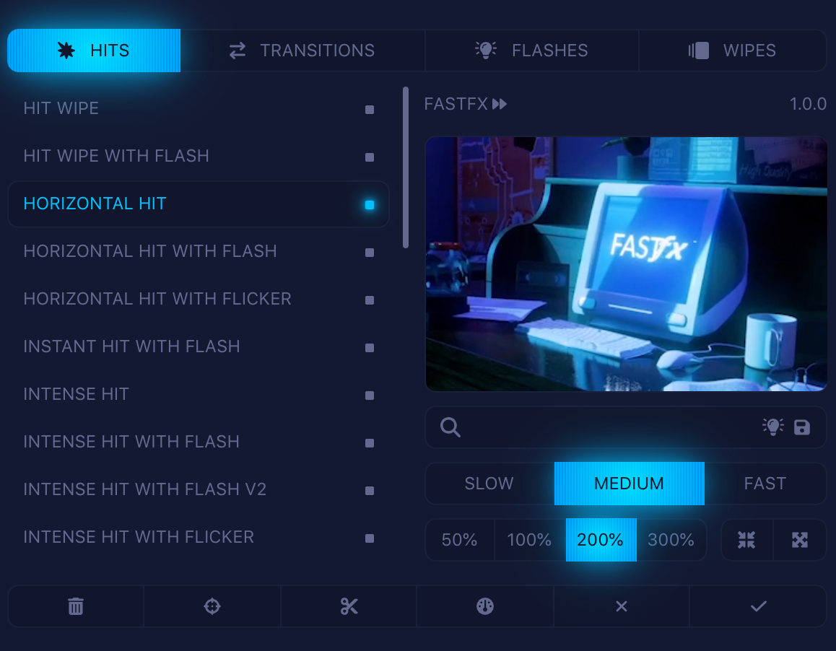Set scale to 50%

(460, 540)
